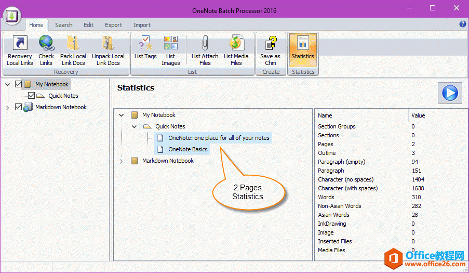This screenshot has width=469, height=273.
Task: Click the Save as Chm icon
Action: click(271, 43)
